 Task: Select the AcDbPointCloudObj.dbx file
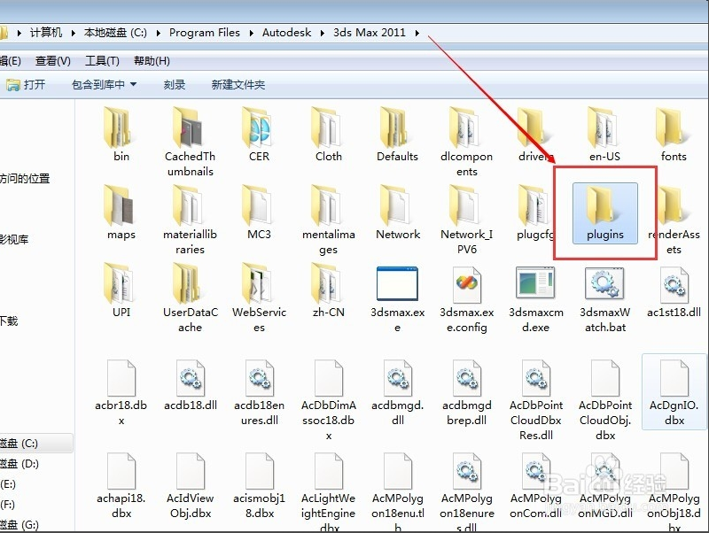[x=605, y=400]
